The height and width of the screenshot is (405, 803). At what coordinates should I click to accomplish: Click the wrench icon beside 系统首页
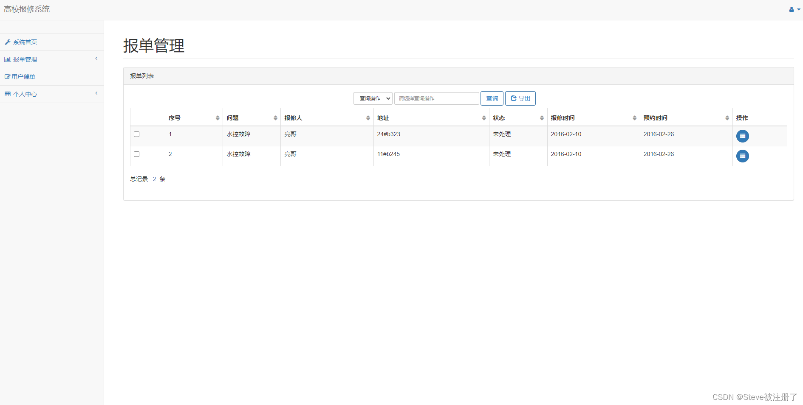click(7, 42)
